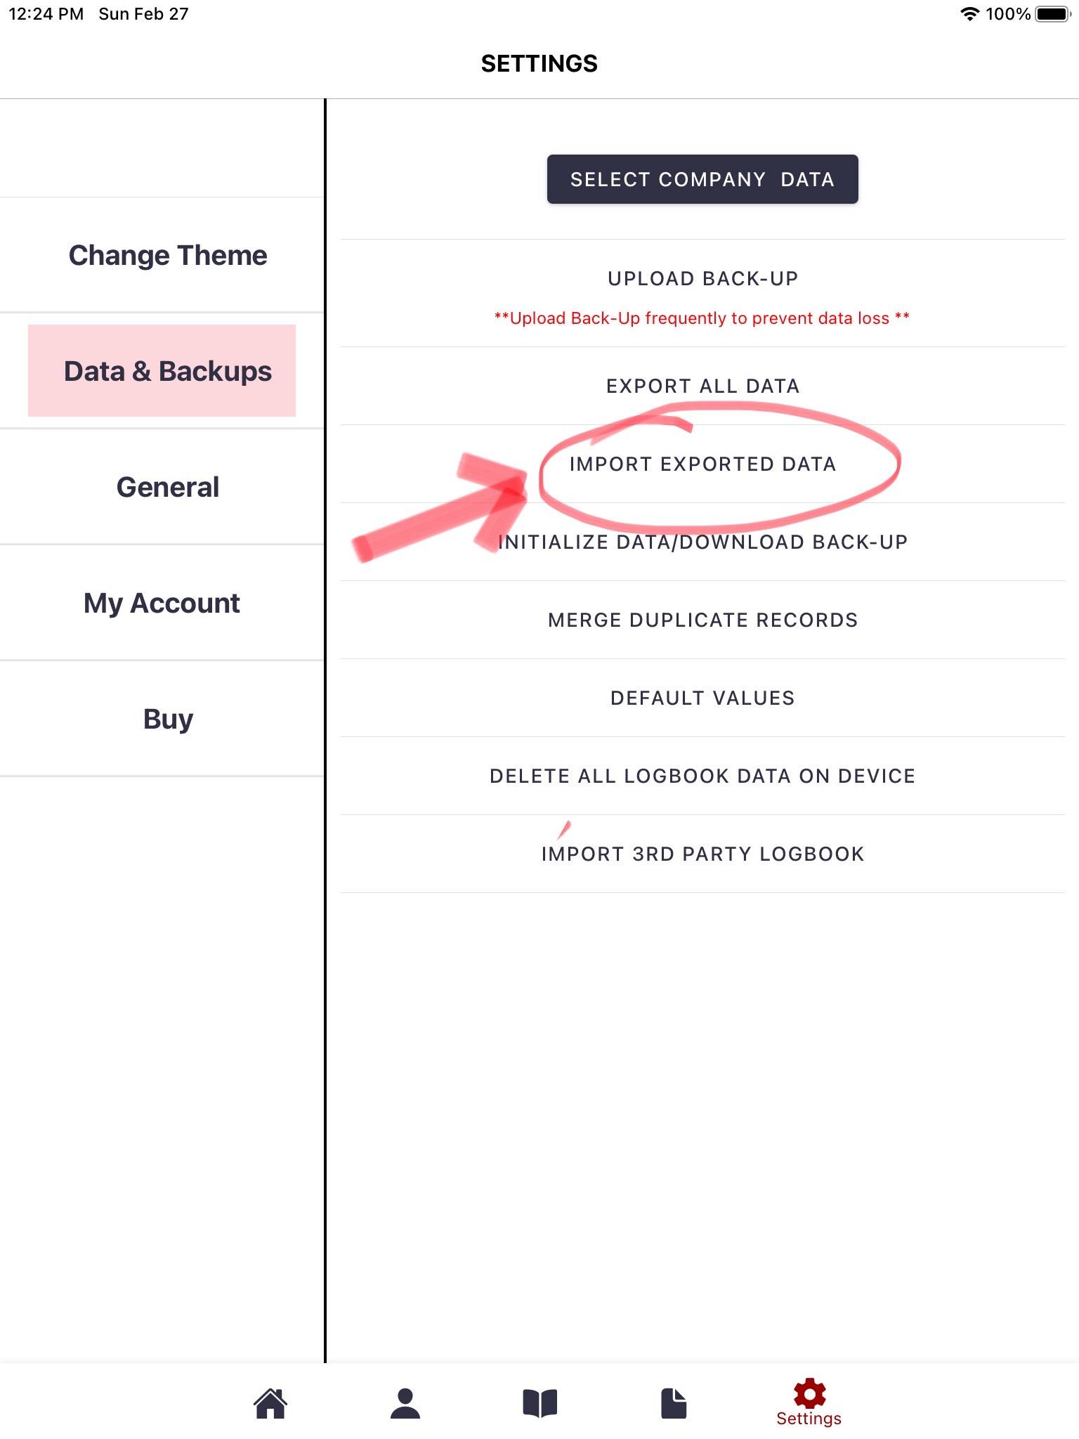Viewport: 1079px width, 1439px height.
Task: Select Import Exported Data
Action: [702, 464]
